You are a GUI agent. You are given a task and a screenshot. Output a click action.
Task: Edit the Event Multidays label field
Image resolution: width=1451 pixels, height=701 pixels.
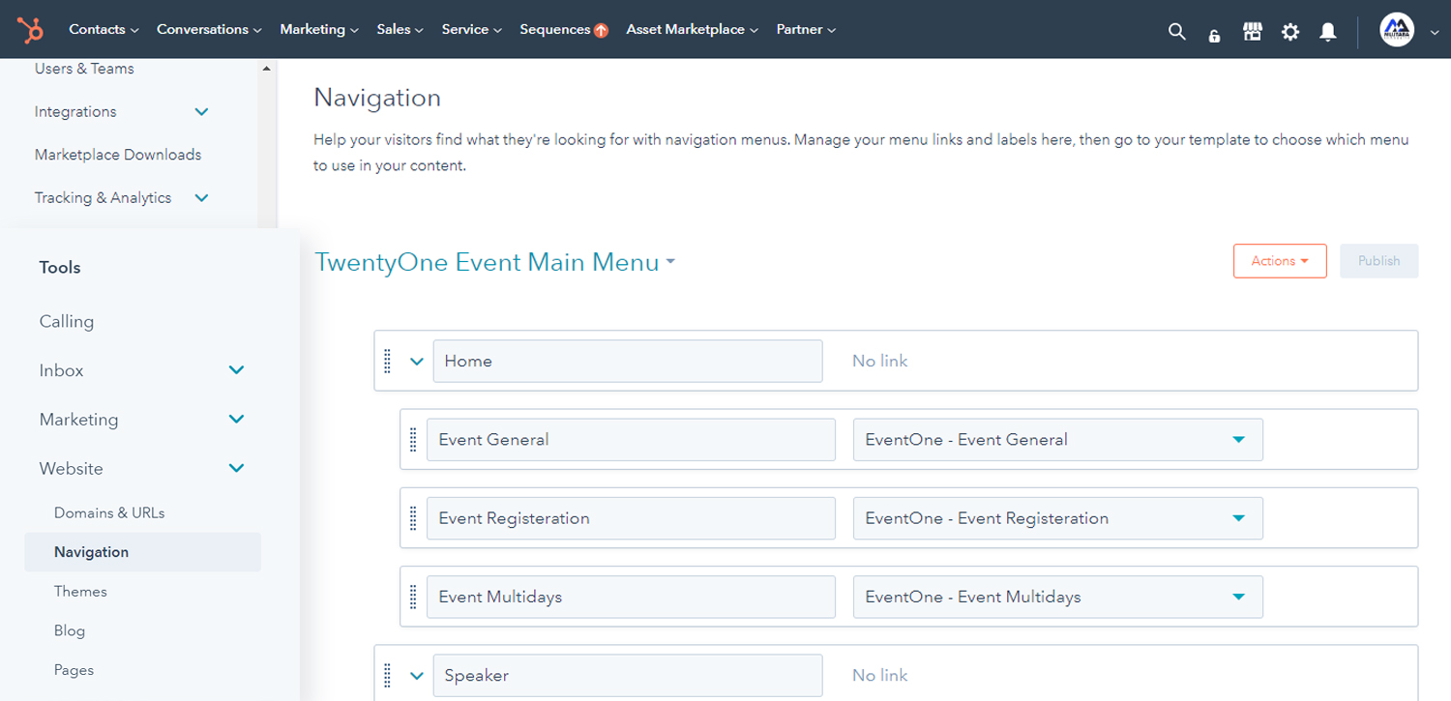[631, 597]
